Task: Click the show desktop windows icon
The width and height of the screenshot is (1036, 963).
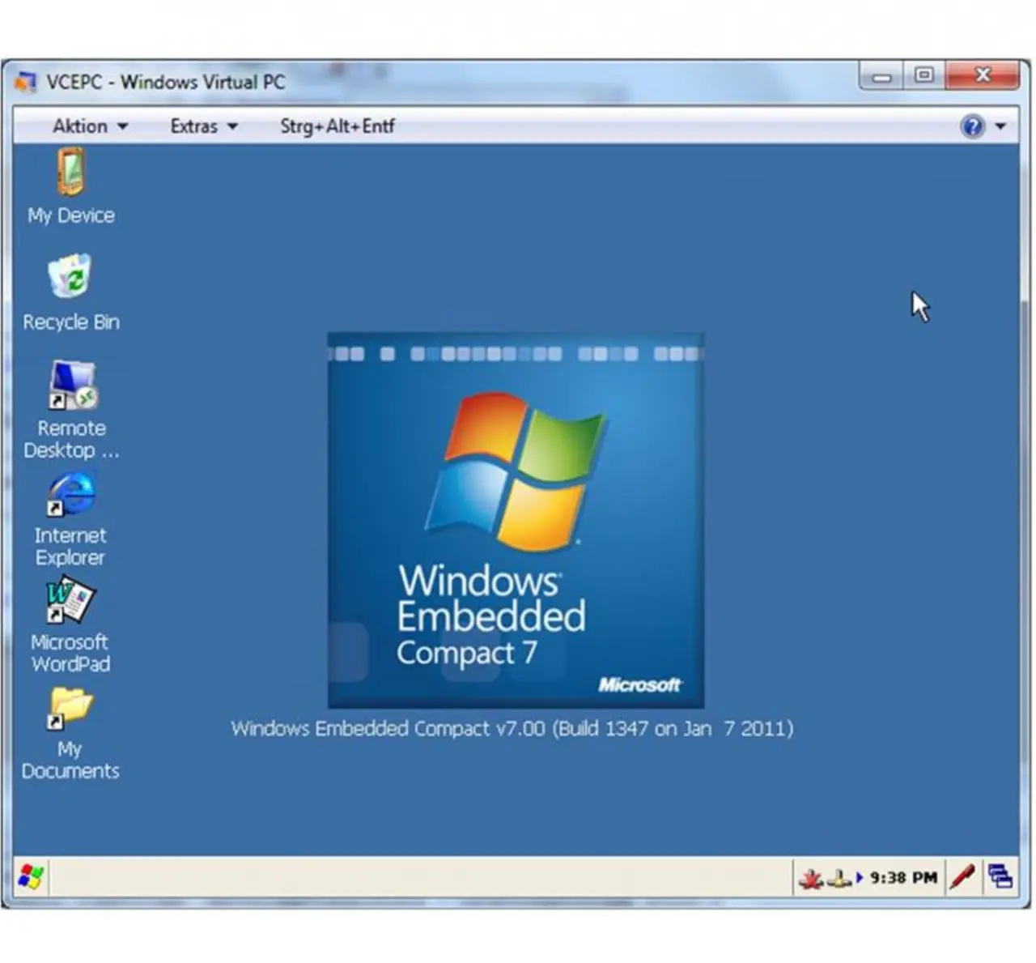Action: tap(1000, 877)
